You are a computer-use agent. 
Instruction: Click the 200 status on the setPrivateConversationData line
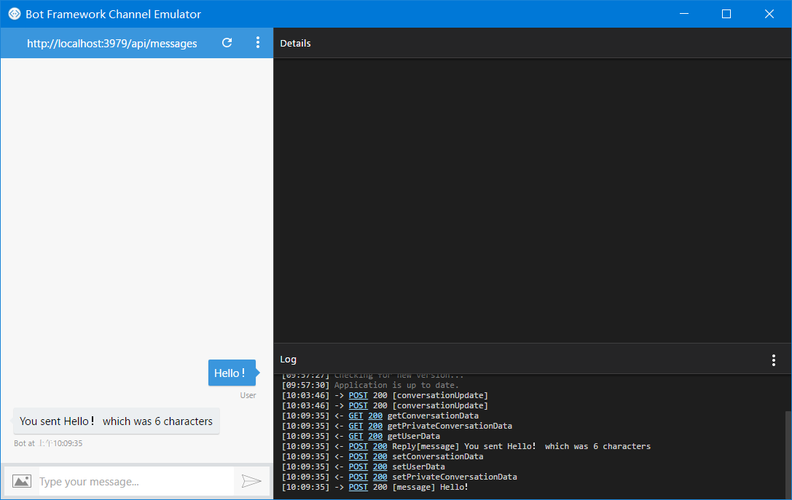(380, 477)
